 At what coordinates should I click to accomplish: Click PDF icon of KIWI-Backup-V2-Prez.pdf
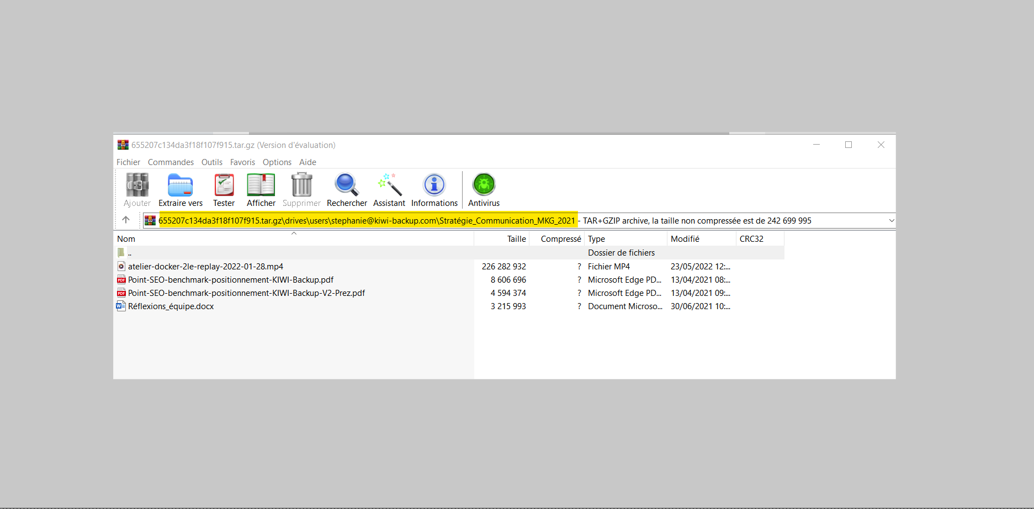point(121,293)
